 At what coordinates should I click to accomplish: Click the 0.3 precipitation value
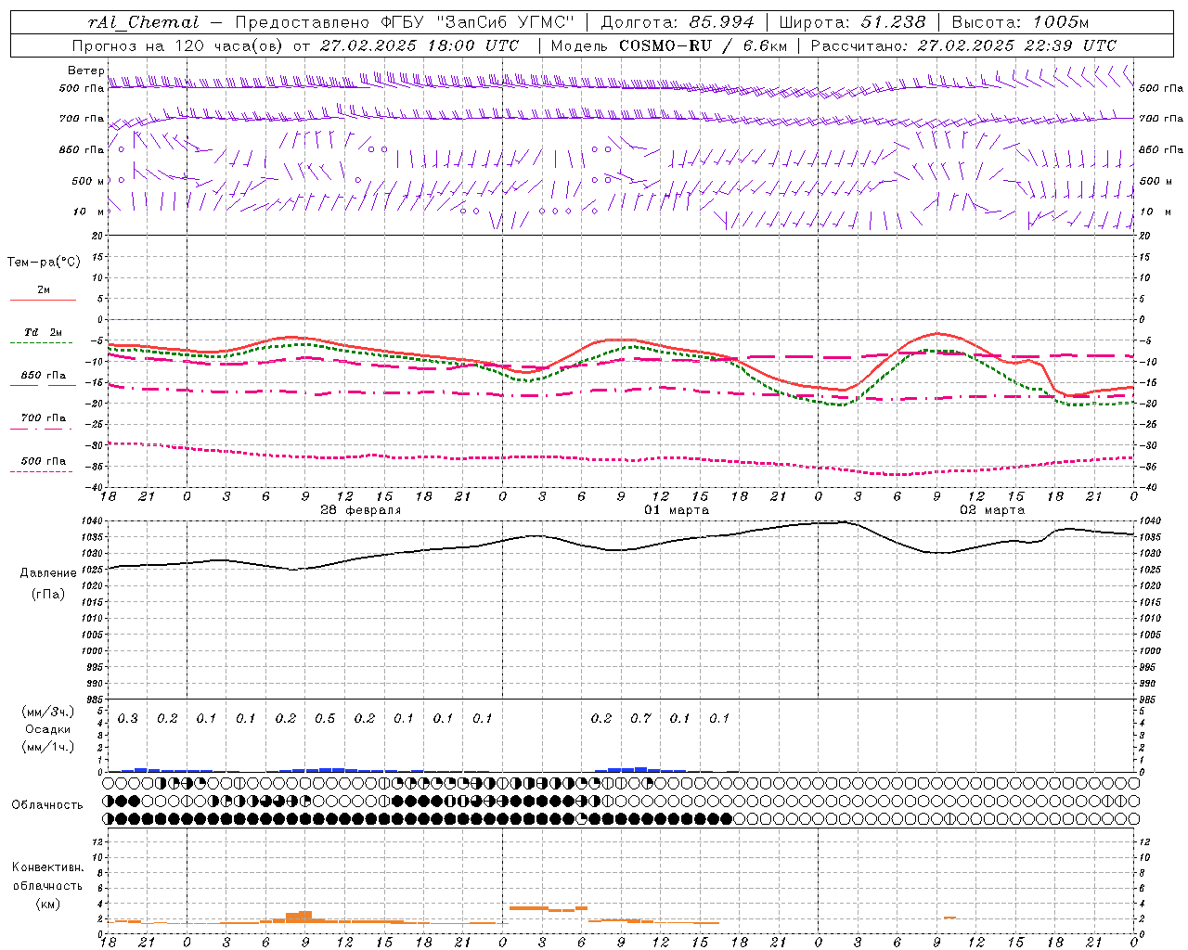[x=128, y=719]
